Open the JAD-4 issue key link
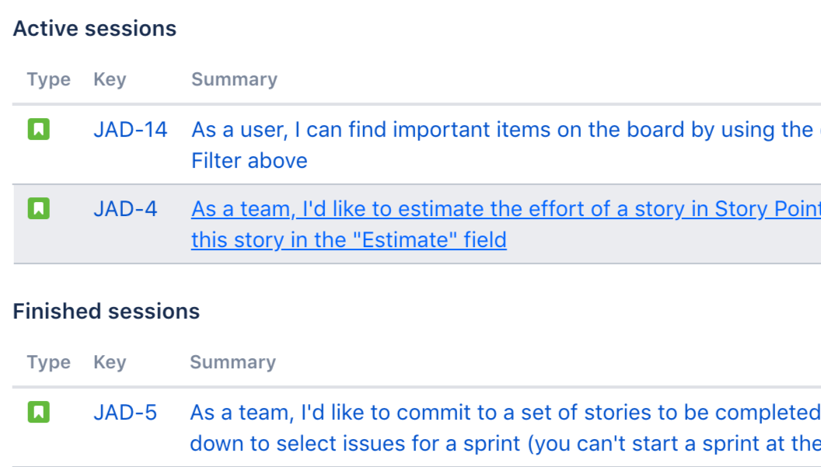821x467 pixels. coord(125,209)
